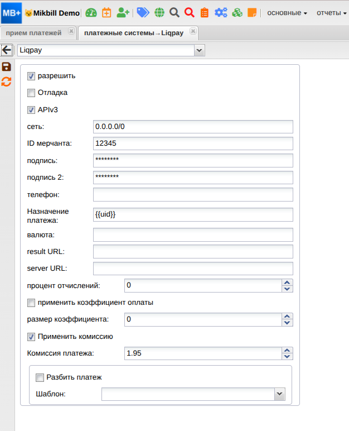Increase процент отчислений value
Image resolution: width=349 pixels, height=431 pixels.
pos(287,282)
